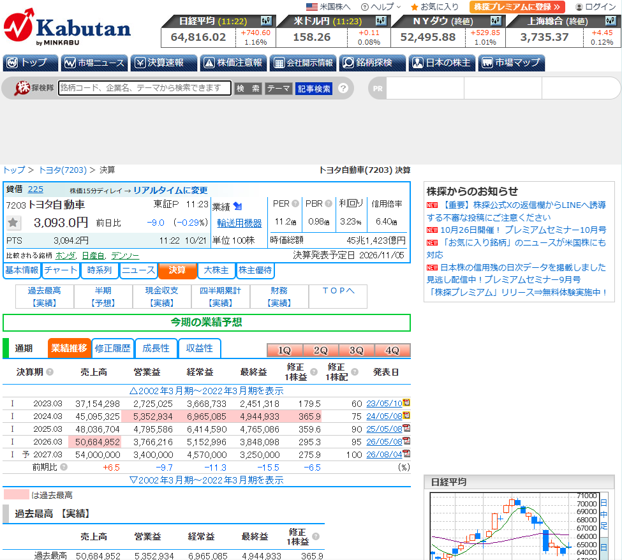Image resolution: width=622 pixels, height=560 pixels.
Task: Click help icon next to 前期比
Action: [64, 467]
